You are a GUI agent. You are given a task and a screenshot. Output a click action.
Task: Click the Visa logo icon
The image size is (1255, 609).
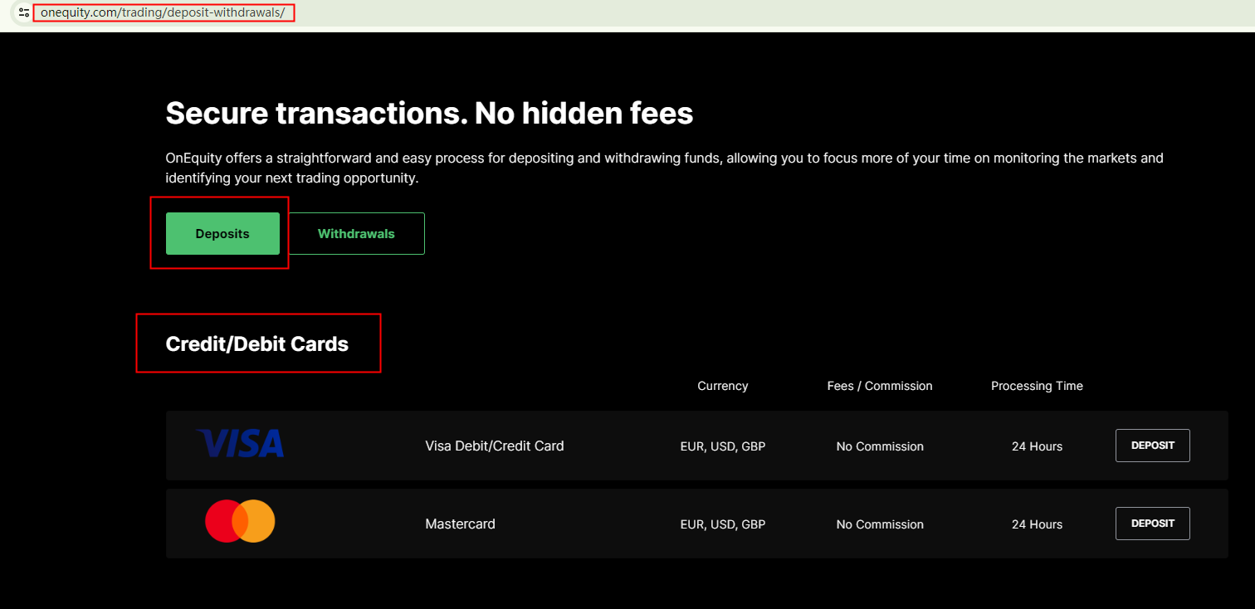239,444
